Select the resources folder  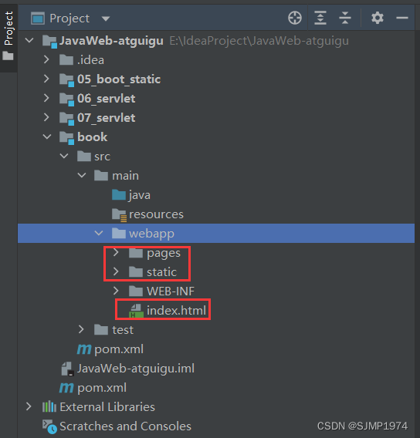pos(147,214)
